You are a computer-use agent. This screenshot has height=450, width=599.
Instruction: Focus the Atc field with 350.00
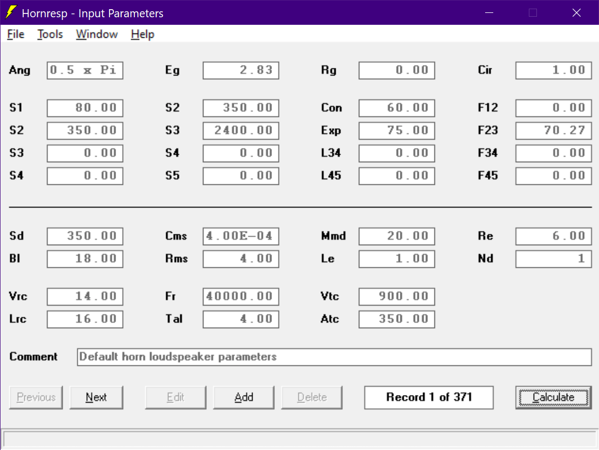(x=397, y=319)
